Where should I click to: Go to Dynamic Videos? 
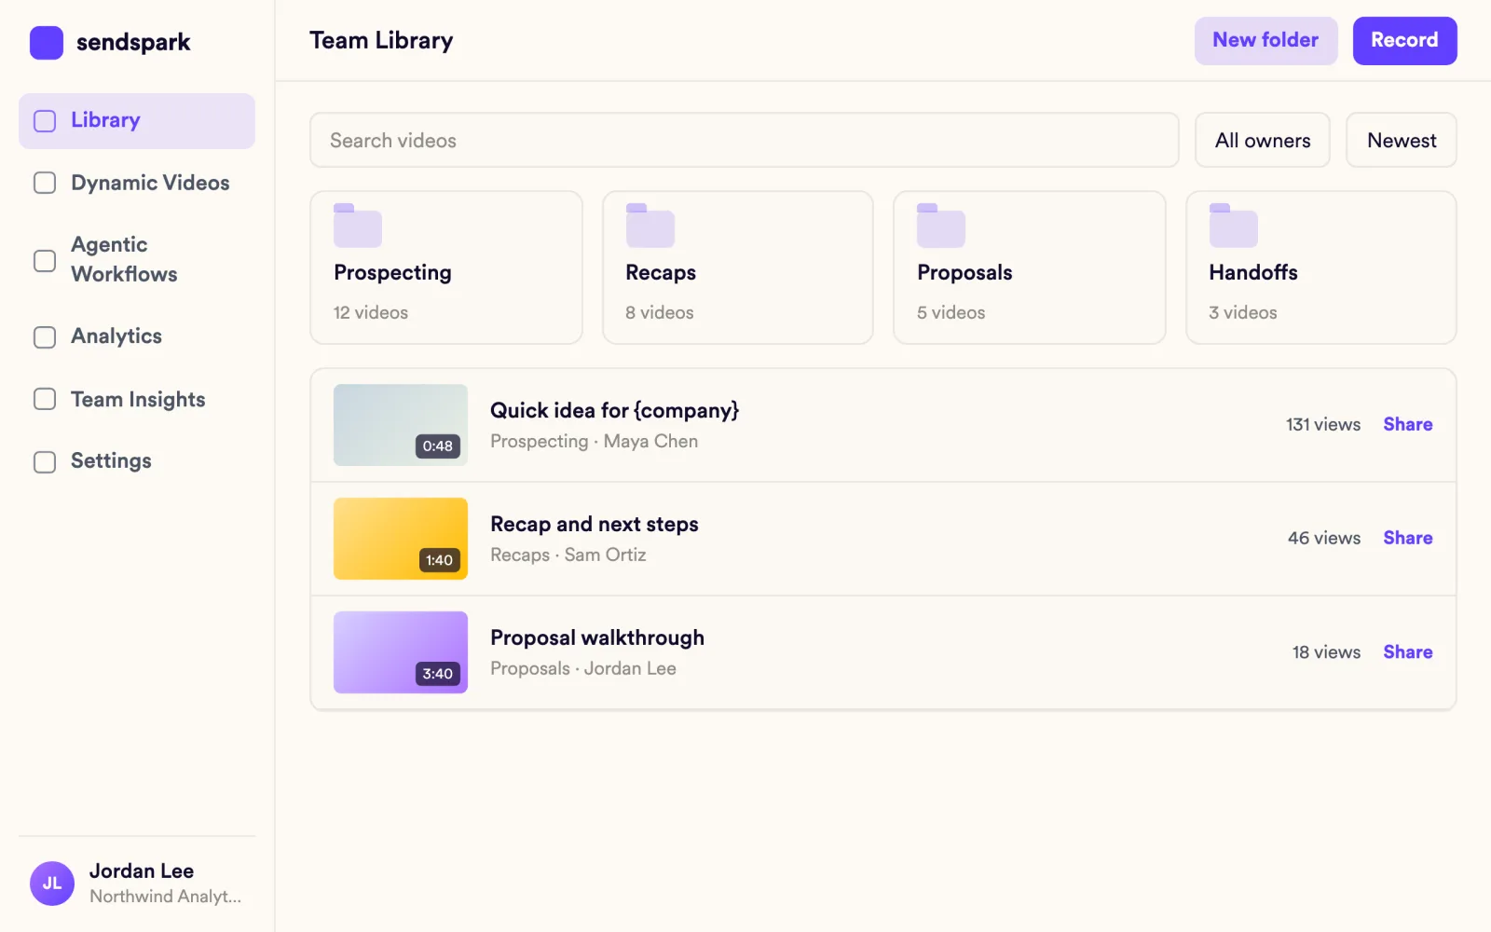point(150,183)
